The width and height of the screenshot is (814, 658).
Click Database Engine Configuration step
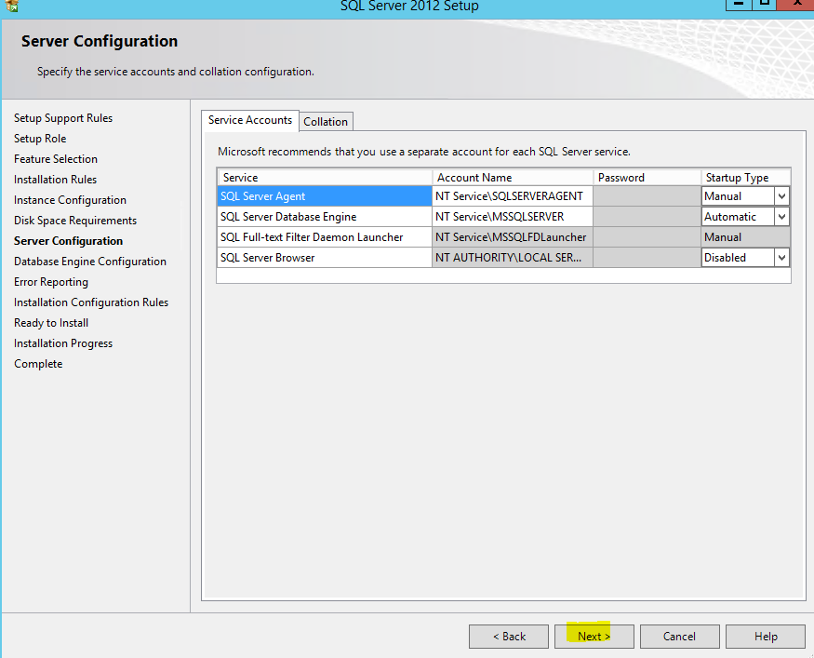[x=90, y=262]
